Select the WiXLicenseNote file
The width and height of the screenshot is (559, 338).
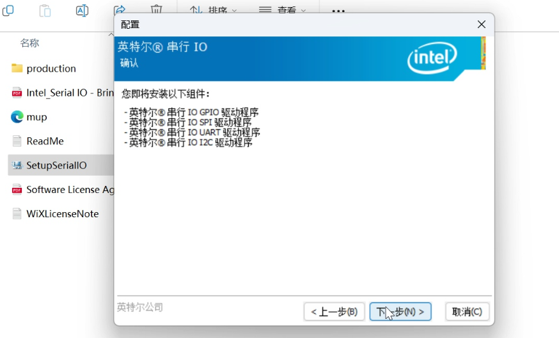62,214
